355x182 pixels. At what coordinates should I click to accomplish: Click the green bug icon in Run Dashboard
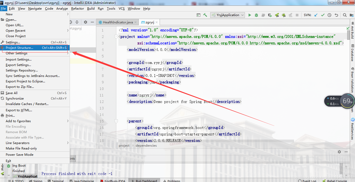pyautogui.click(x=9, y=166)
